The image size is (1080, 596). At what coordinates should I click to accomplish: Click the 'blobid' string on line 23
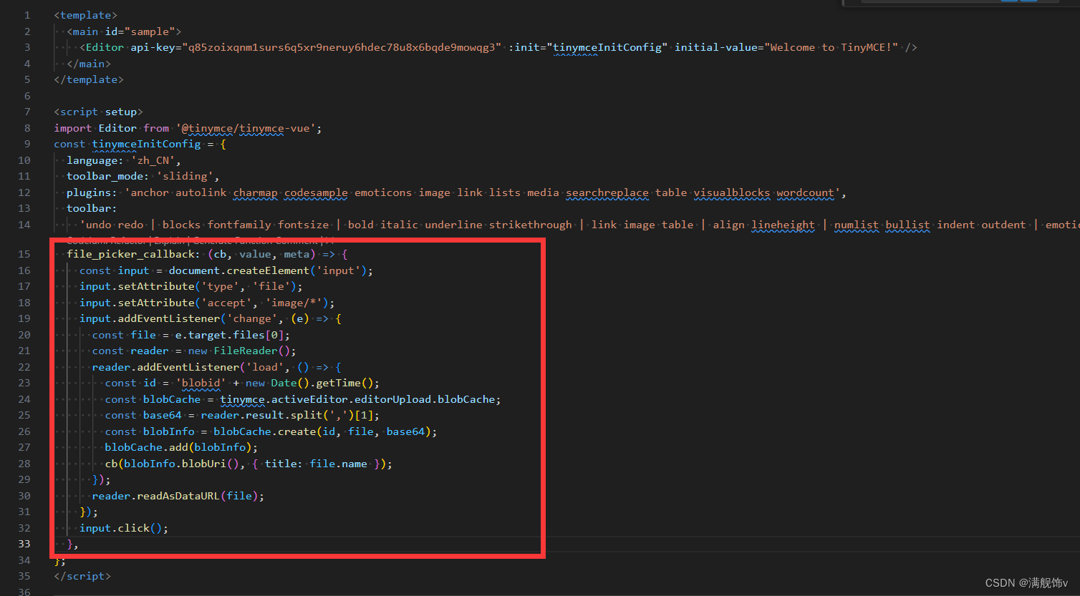201,383
